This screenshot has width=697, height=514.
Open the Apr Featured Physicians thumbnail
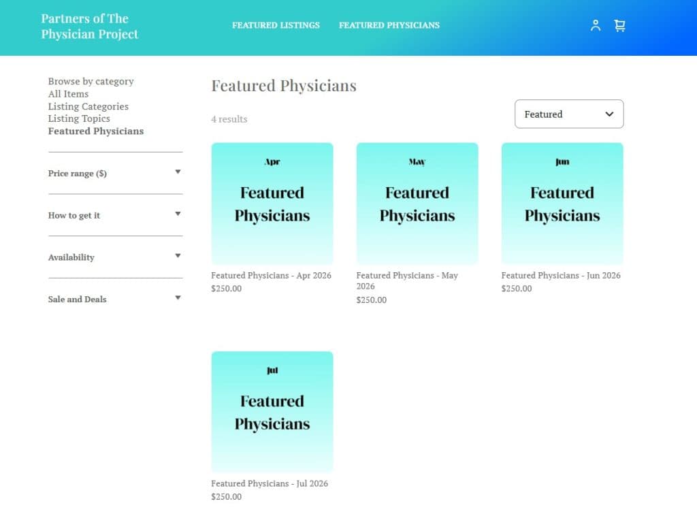272,204
